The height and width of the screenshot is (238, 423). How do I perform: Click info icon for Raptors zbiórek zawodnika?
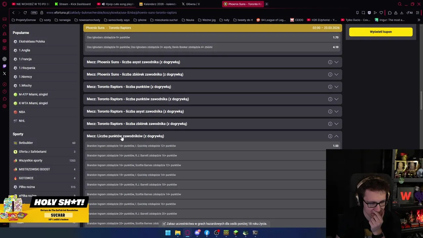pyautogui.click(x=330, y=124)
